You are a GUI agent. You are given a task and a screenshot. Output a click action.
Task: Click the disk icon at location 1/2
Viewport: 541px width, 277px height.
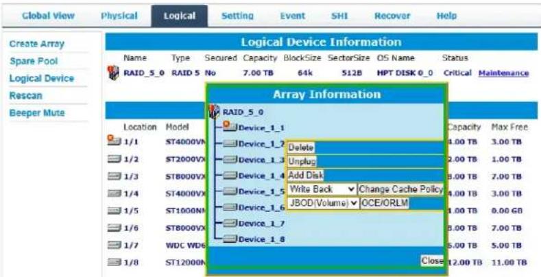[x=115, y=159]
